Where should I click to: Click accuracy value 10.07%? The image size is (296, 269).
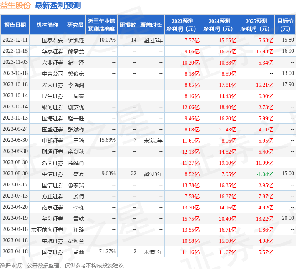[x=107, y=40]
